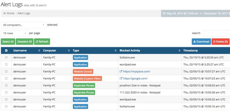Focus the search input field
230x111 pixels.
coord(216,33)
